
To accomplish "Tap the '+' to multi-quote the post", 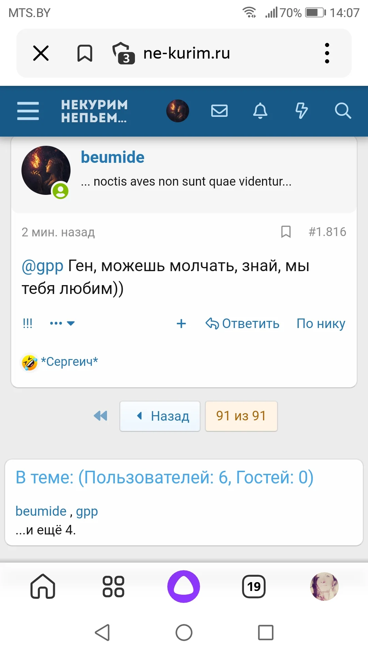I will coord(181,324).
